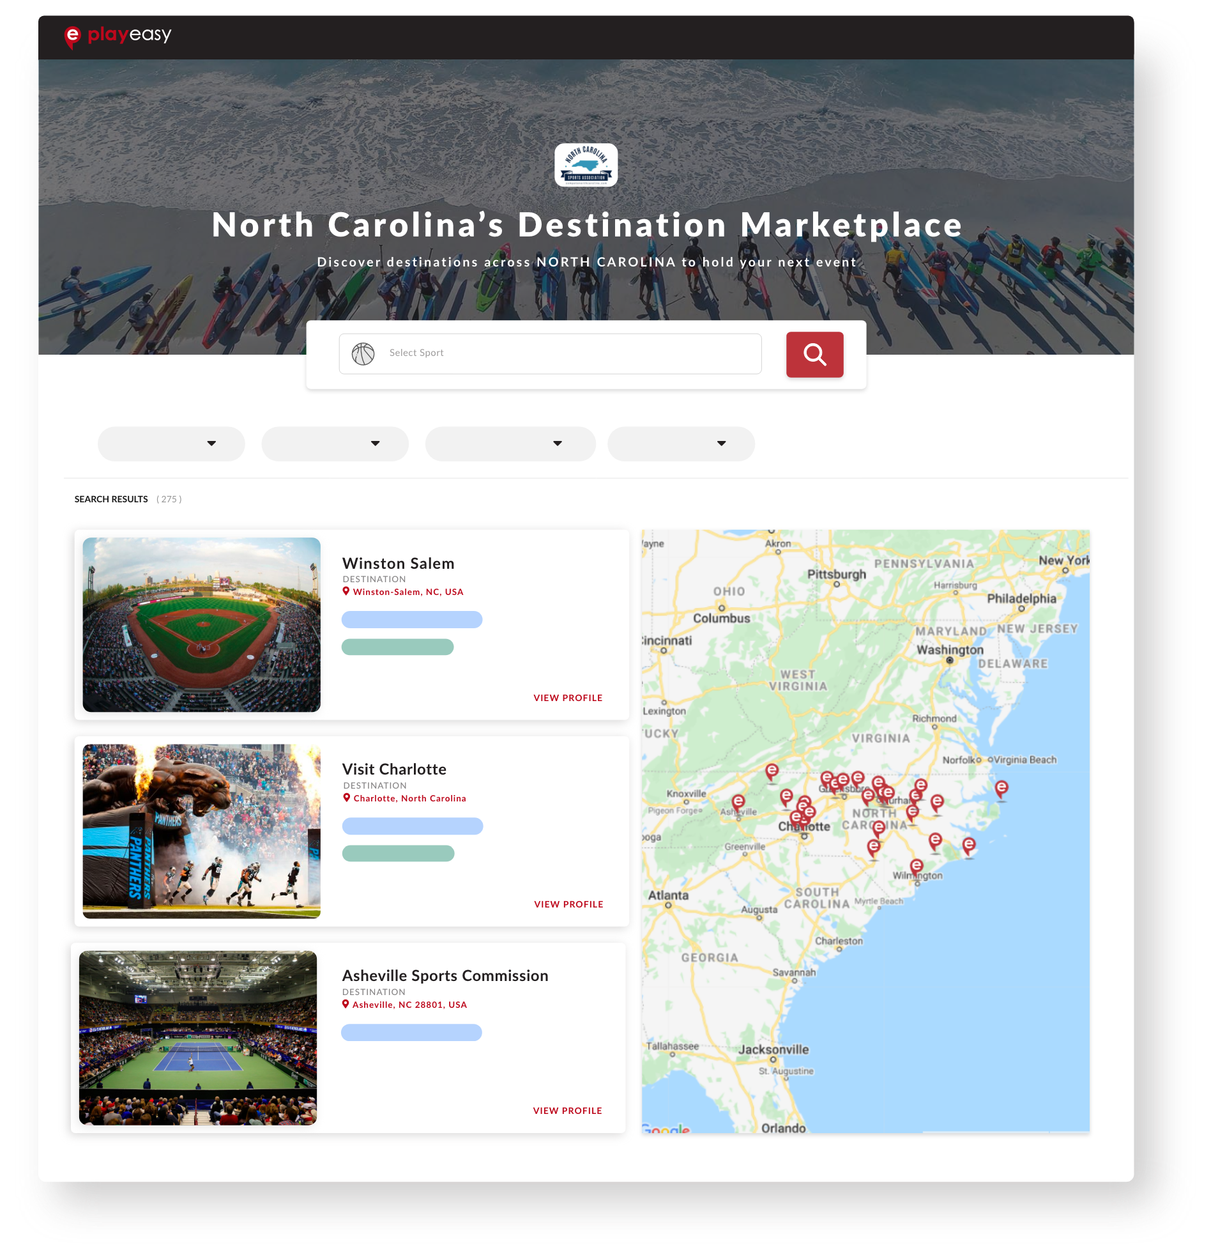Click the Winston-Salem, NC, USA address text

click(x=408, y=592)
